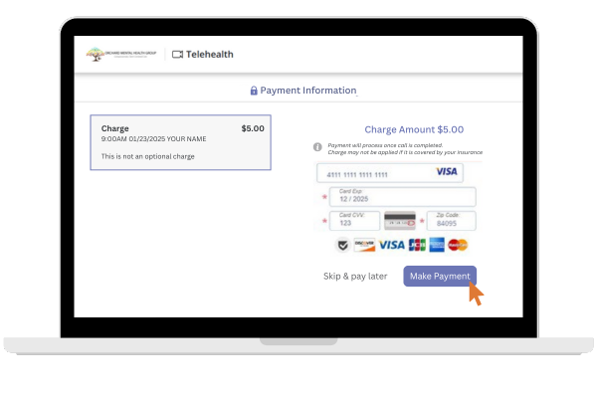The width and height of the screenshot is (597, 398).
Task: Click the Zip Code input field
Action: [x=451, y=221]
